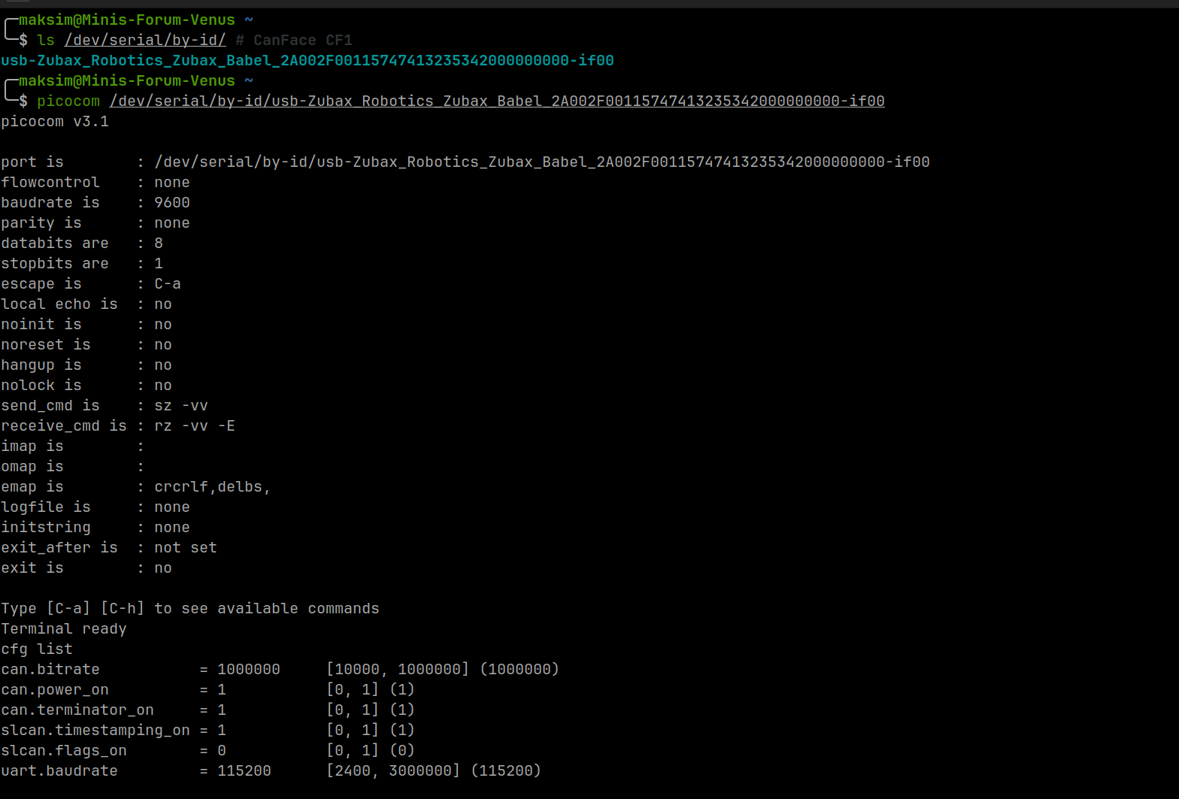Image resolution: width=1179 pixels, height=799 pixels.
Task: Click the underlined device path in picocom command
Action: pos(496,101)
